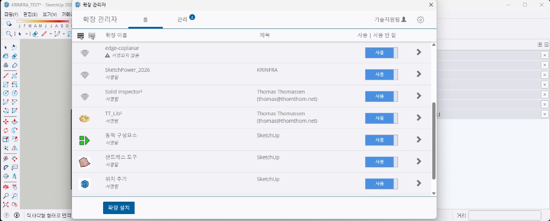Open Solid Inspector² details arrow
This screenshot has height=221, width=550.
[418, 95]
